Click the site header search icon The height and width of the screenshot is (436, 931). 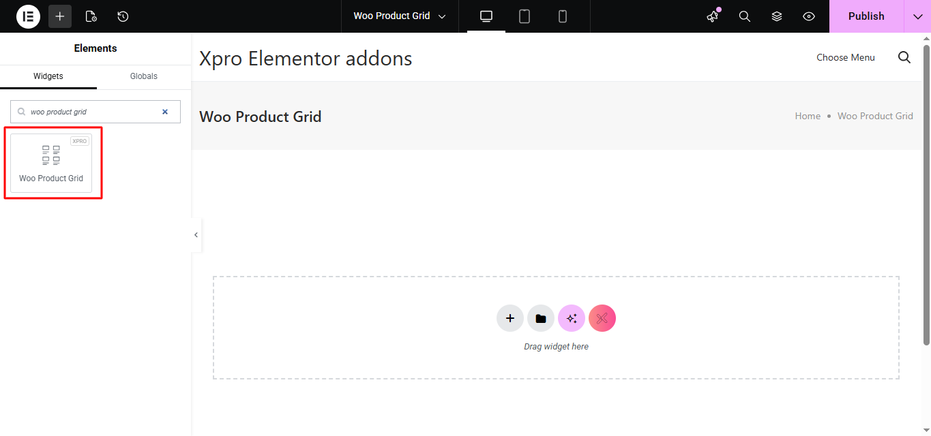904,57
